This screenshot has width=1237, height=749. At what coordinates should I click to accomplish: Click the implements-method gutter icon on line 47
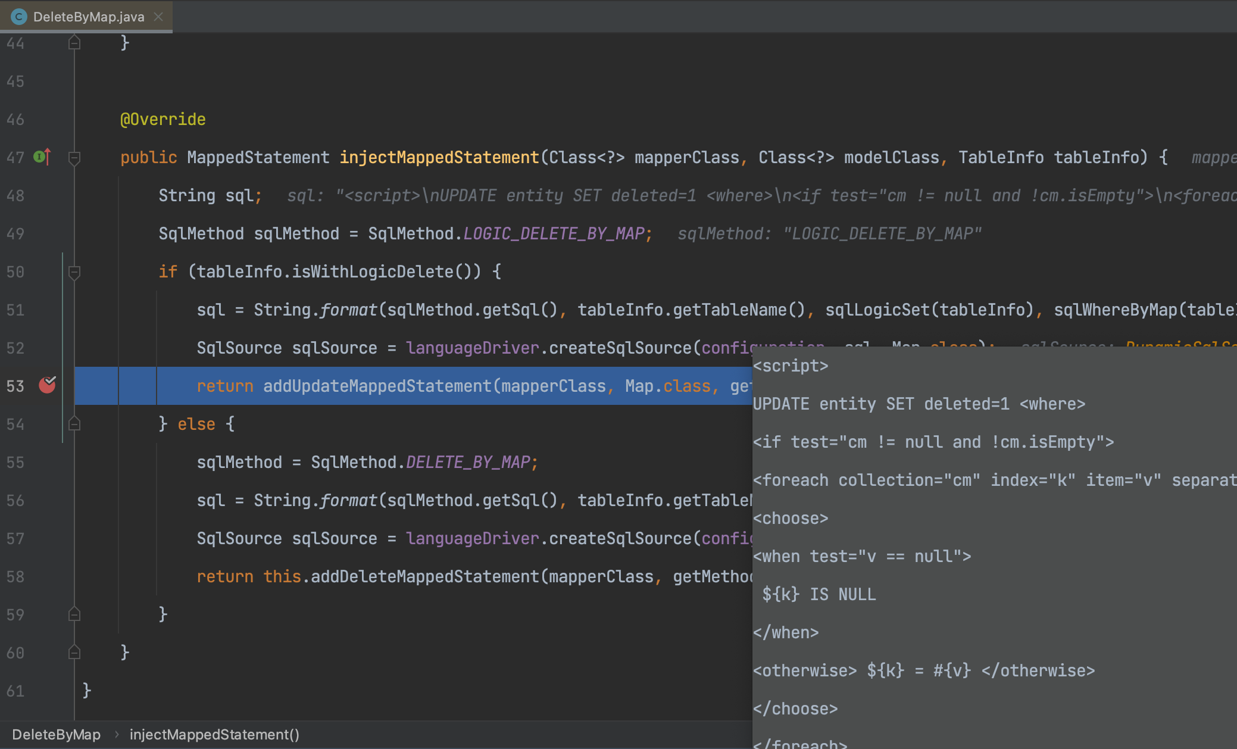42,157
